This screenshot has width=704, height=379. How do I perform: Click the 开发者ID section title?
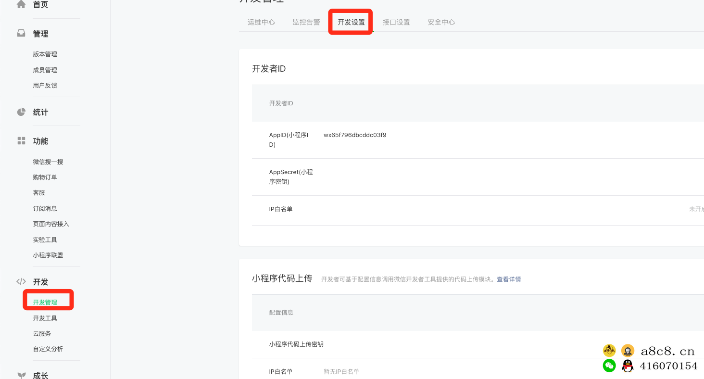coord(269,69)
